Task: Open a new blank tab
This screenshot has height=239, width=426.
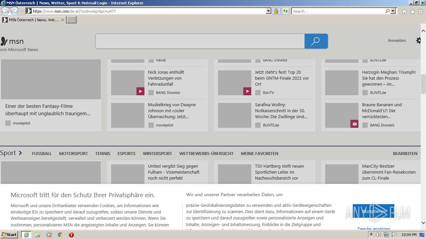Action: point(72,20)
